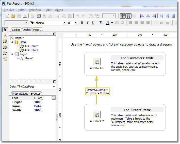Toggle underline formatting
180x144 pixels.
[x=93, y=23]
